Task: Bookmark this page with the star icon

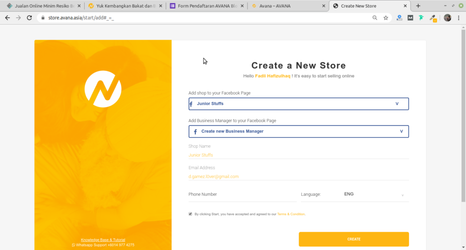Action: pyautogui.click(x=386, y=18)
